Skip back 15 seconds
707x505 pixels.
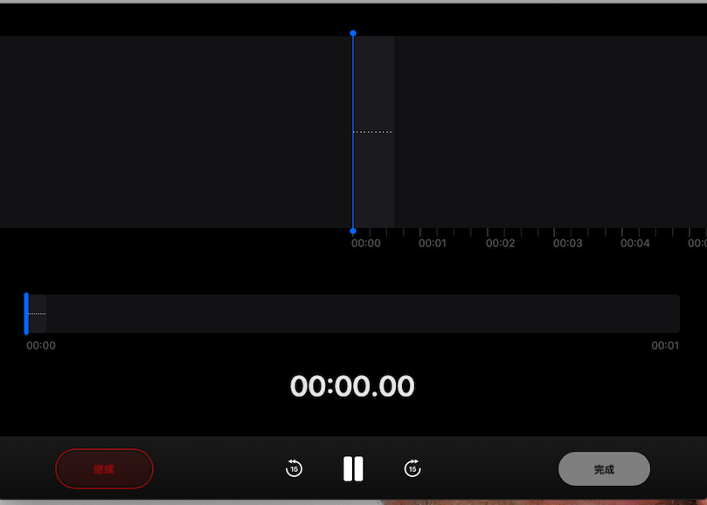294,468
